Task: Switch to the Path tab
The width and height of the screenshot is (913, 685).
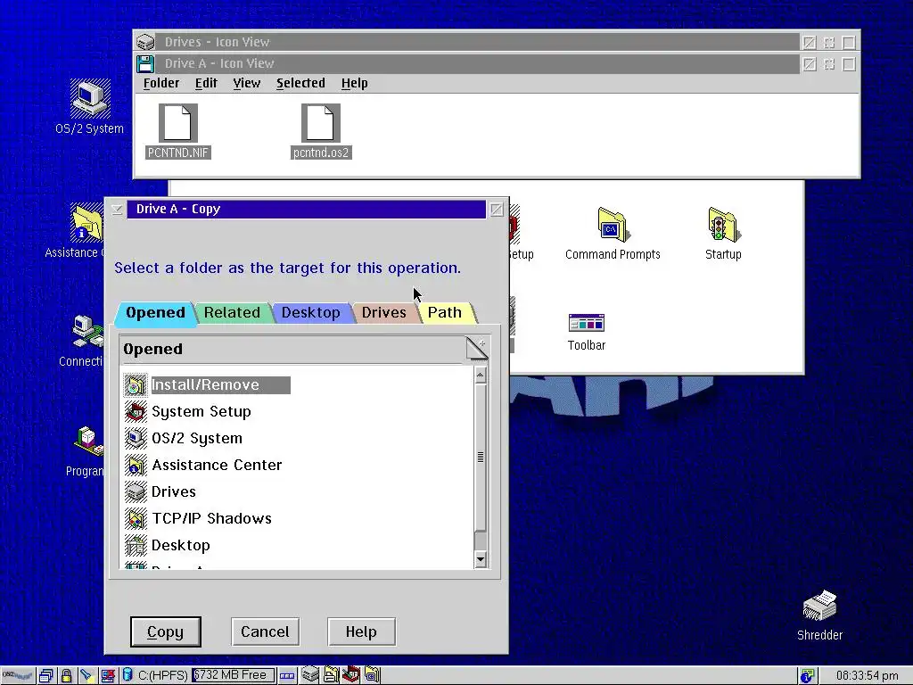Action: (445, 313)
